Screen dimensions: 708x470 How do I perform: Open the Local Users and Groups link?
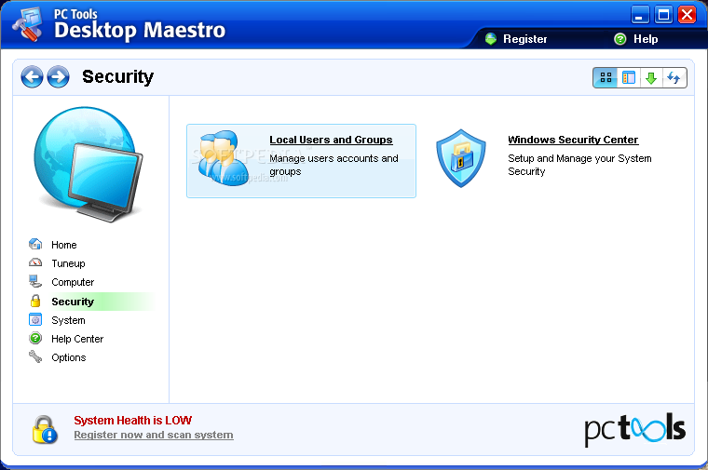pos(331,141)
